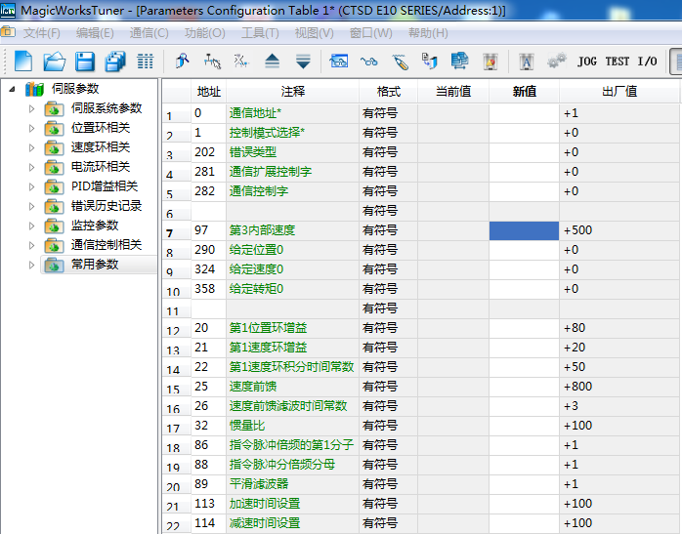Collapse the 伺服参数 root node
The width and height of the screenshot is (682, 534).
(12, 89)
